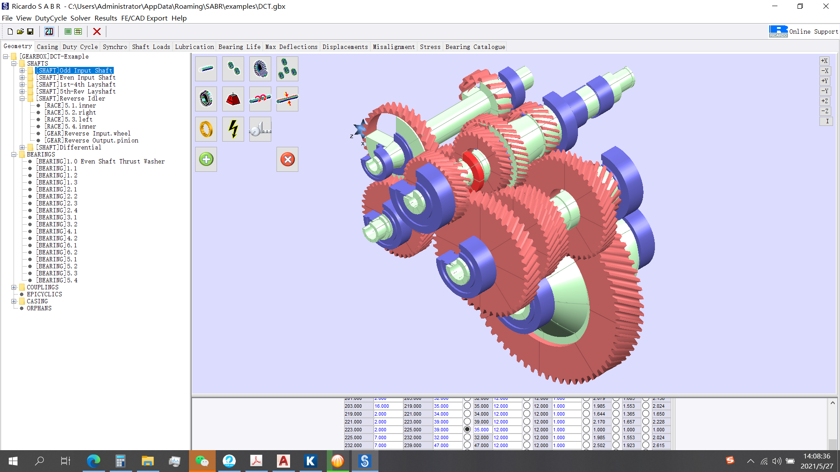
Task: Collapse the SHAFTS folder
Action: [x=14, y=63]
